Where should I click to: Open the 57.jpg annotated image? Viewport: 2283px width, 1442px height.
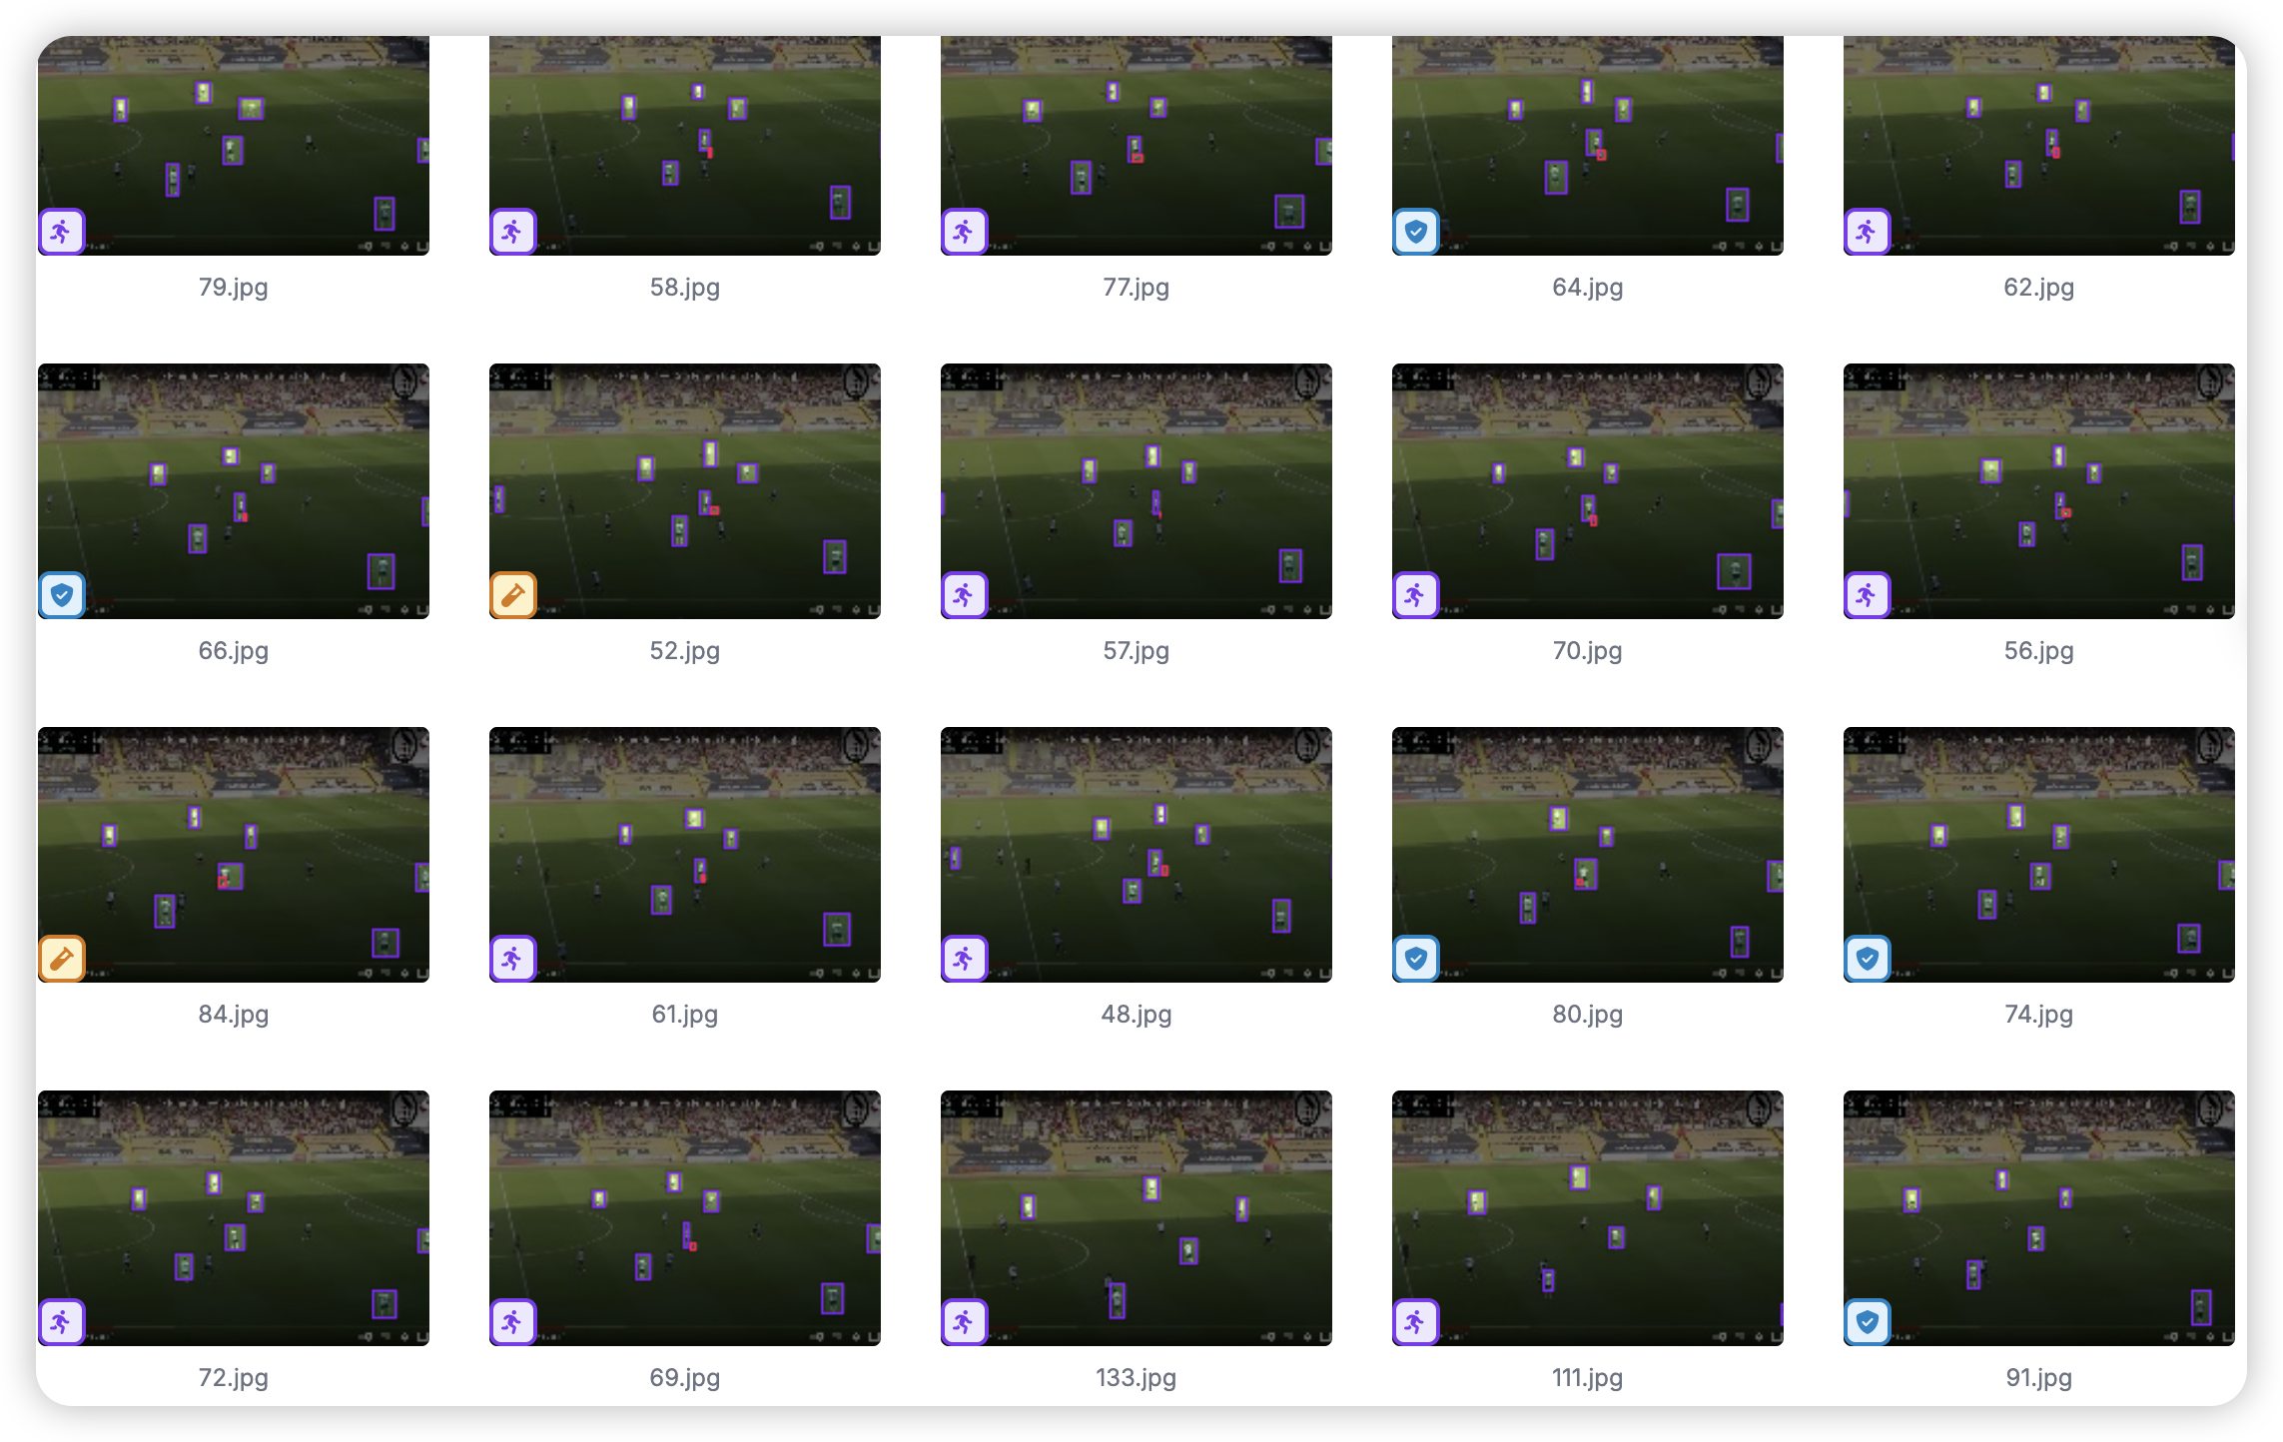pyautogui.click(x=1137, y=491)
